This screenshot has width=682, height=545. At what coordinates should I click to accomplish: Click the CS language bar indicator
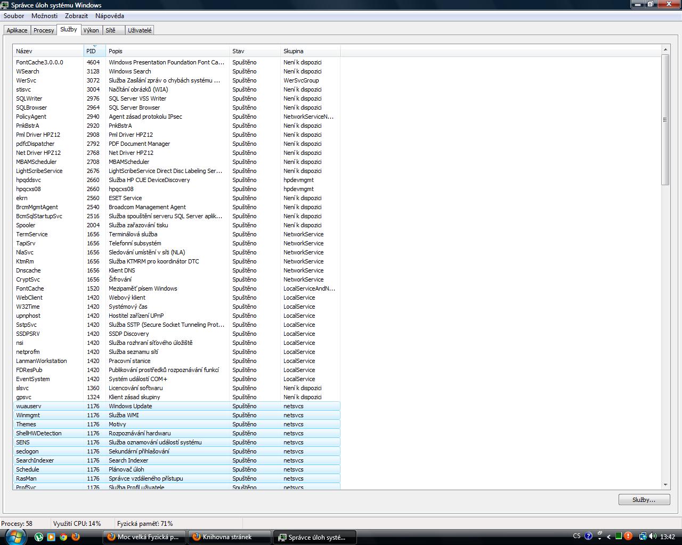[577, 536]
